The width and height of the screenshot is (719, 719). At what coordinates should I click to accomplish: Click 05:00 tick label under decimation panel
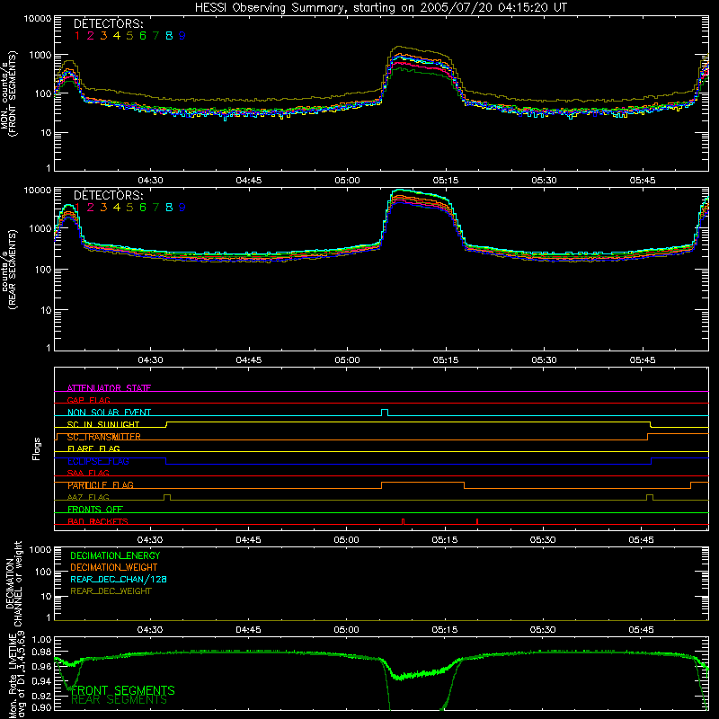coord(346,630)
